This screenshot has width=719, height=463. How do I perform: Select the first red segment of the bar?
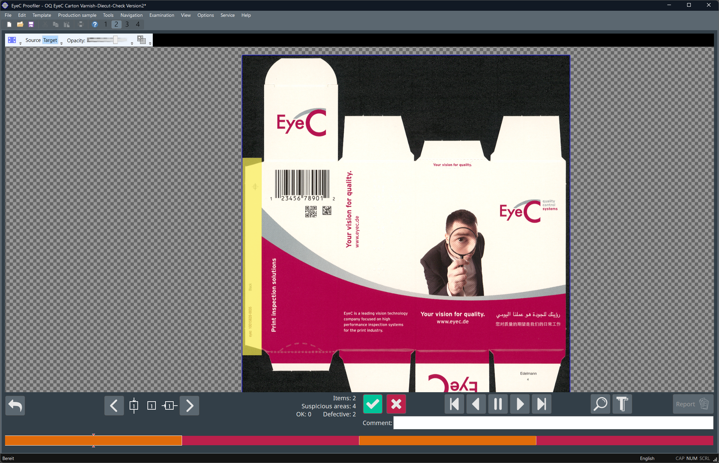coord(270,441)
